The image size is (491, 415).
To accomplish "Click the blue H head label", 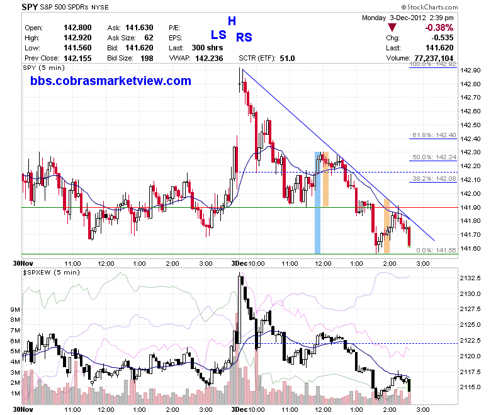I will coord(232,21).
